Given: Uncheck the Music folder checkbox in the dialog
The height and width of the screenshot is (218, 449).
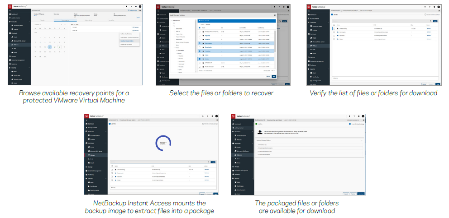Looking at the screenshot, I should (200, 59).
